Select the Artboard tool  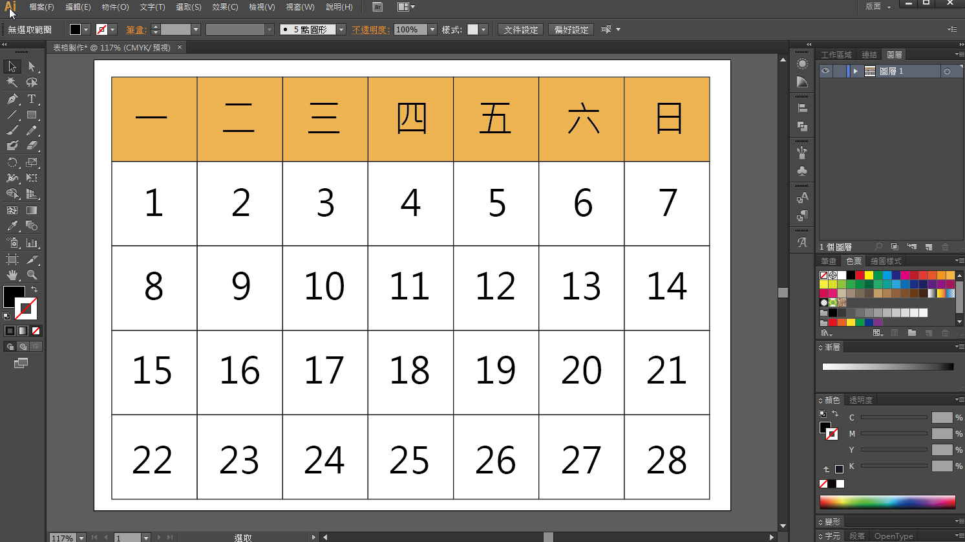point(12,259)
